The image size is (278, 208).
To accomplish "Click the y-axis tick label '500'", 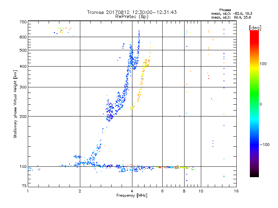I will coord(23,50).
